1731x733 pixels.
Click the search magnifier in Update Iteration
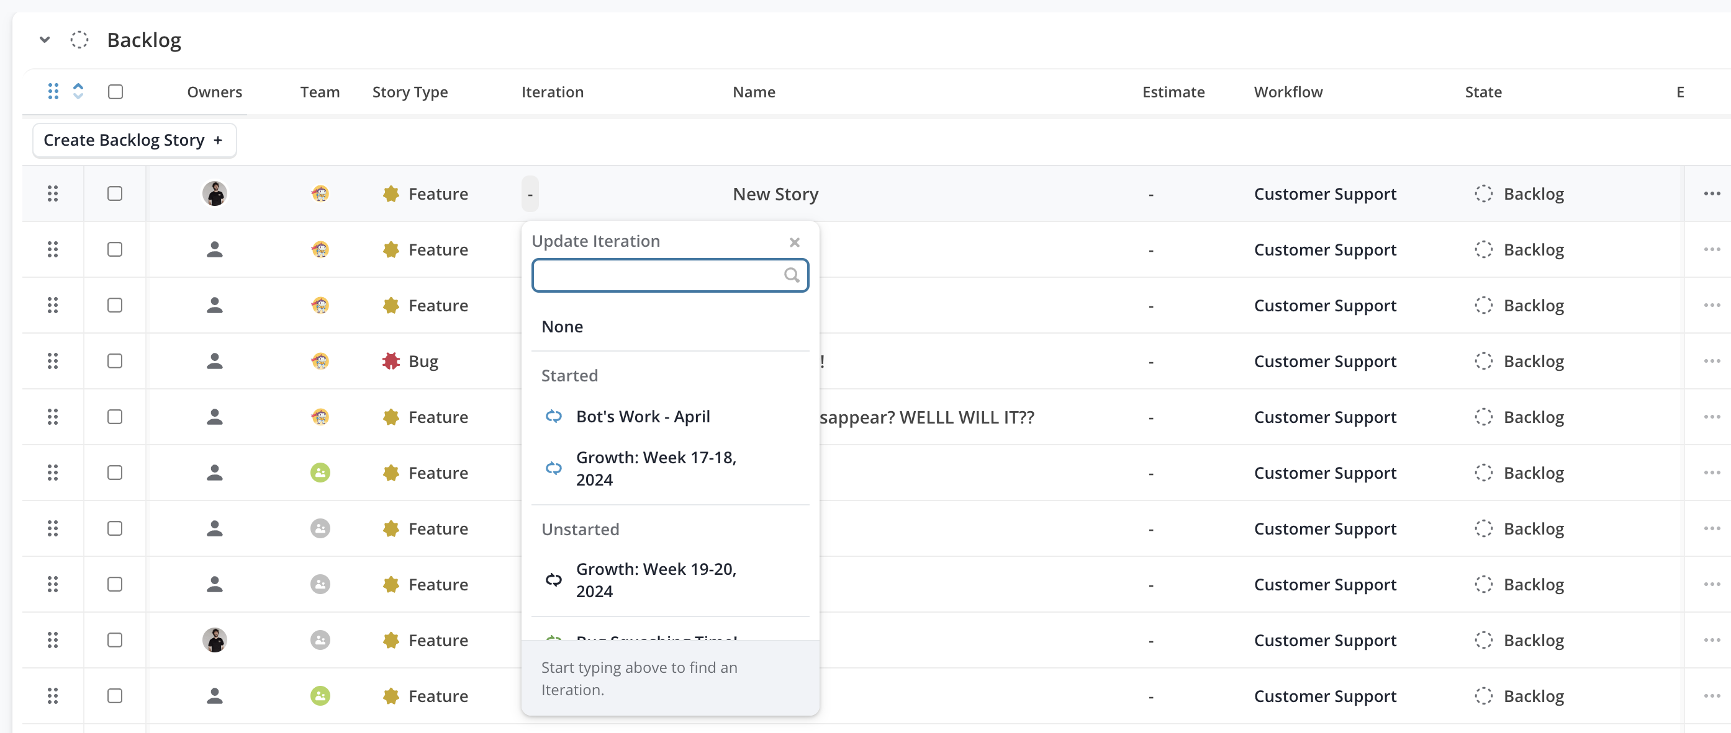[791, 275]
